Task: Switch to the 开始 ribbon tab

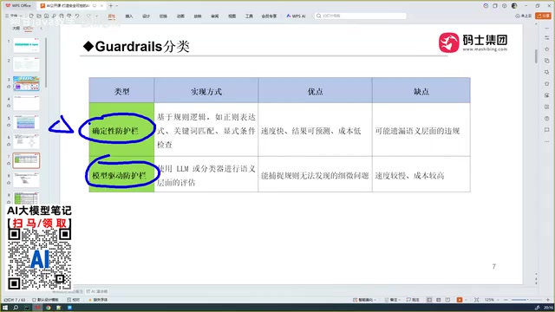Action: tap(112, 16)
